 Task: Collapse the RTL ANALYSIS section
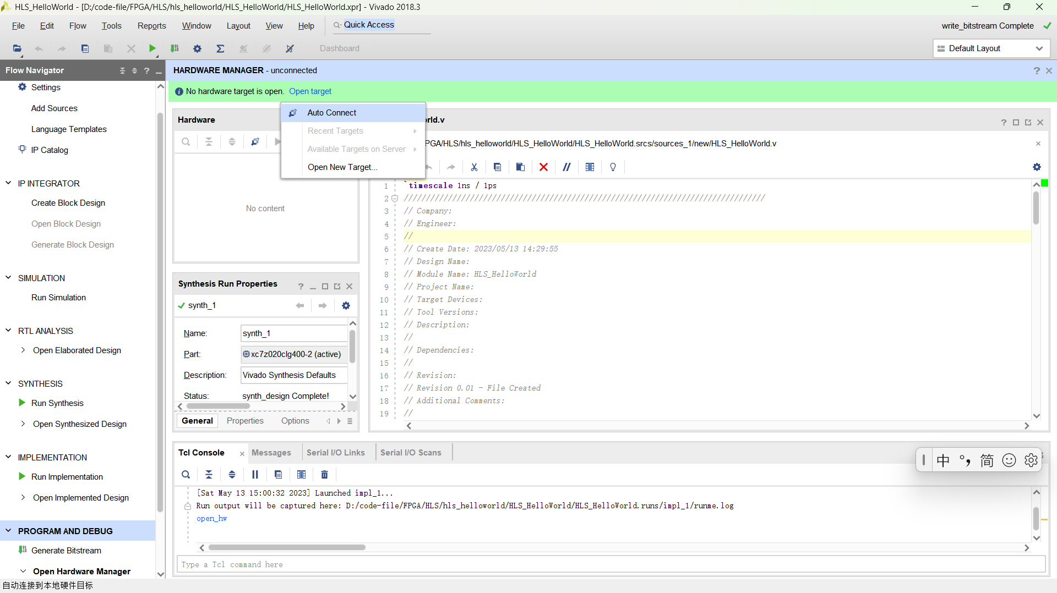pyautogui.click(x=8, y=331)
